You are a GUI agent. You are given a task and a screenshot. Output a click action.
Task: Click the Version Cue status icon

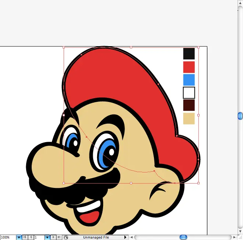click(66, 237)
